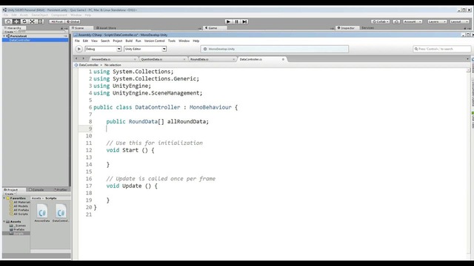Switch to the Game tab
This screenshot has height=266, width=474.
(x=212, y=28)
